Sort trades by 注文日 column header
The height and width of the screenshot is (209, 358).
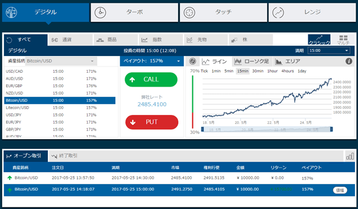58,167
